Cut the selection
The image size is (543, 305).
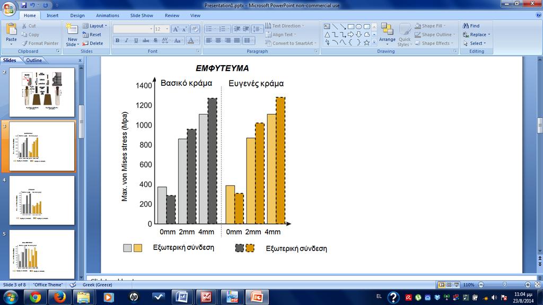29,26
